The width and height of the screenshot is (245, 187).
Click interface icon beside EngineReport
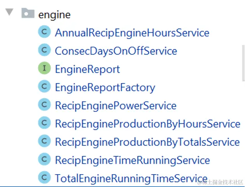click(44, 68)
